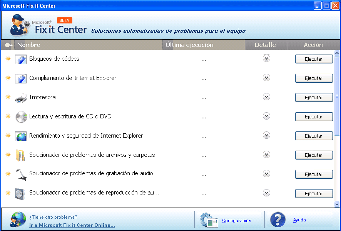The image size is (341, 231).
Task: Click the star icon beside Impresora
Action: tap(8, 96)
